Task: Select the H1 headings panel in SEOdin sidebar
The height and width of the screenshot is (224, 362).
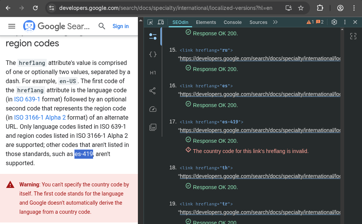Action: coord(153,73)
